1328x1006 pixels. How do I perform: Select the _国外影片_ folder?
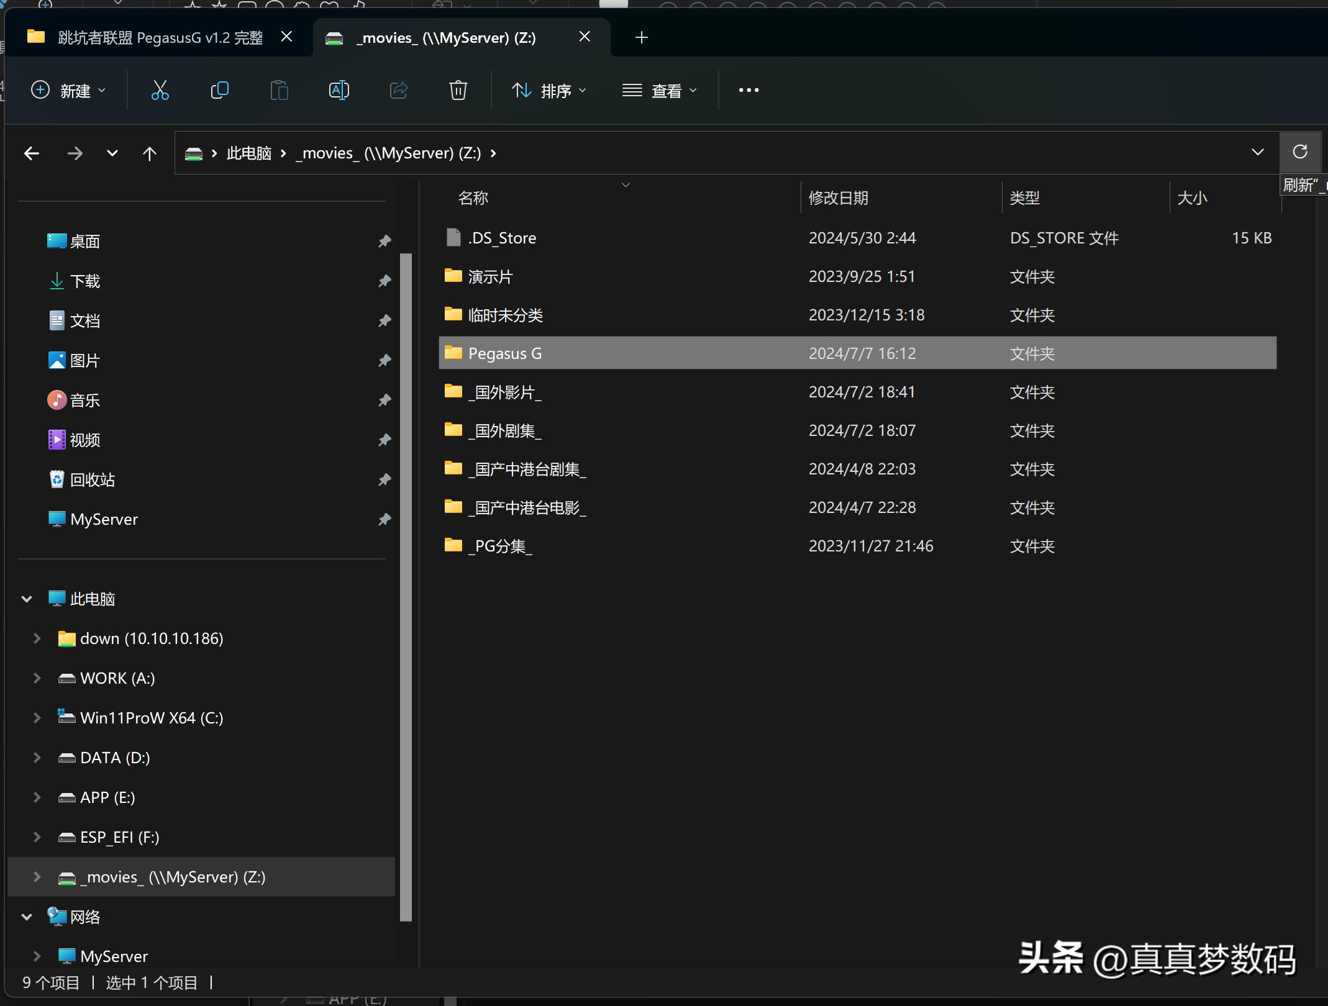(x=505, y=392)
